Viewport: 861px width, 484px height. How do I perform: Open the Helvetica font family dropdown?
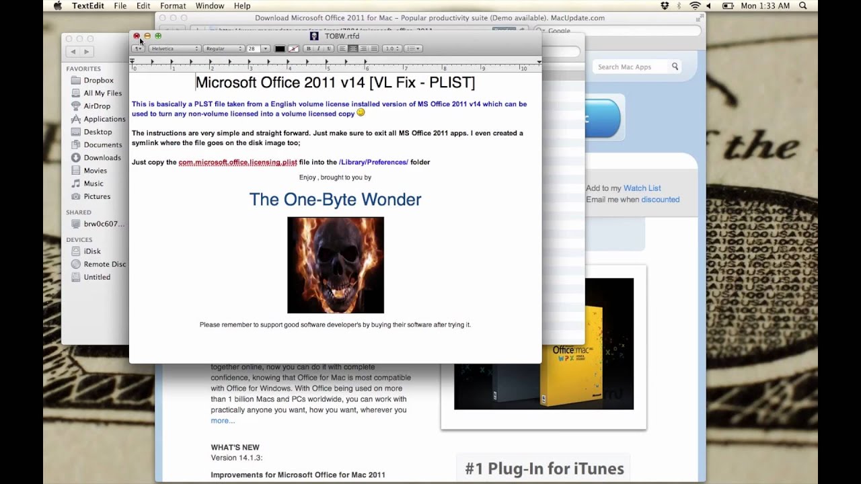175,48
